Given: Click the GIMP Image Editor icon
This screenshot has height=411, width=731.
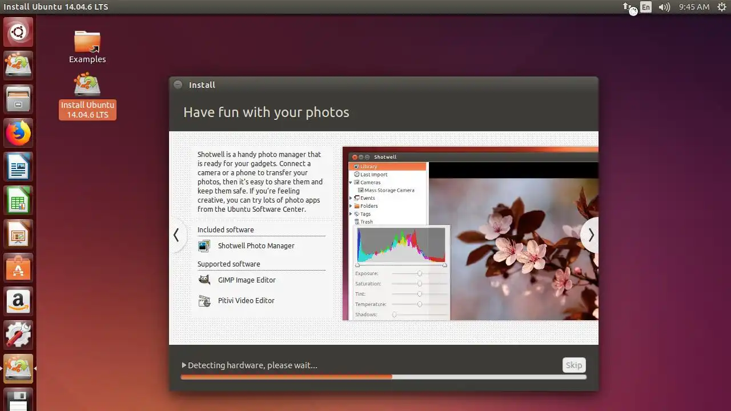Looking at the screenshot, I should point(204,280).
